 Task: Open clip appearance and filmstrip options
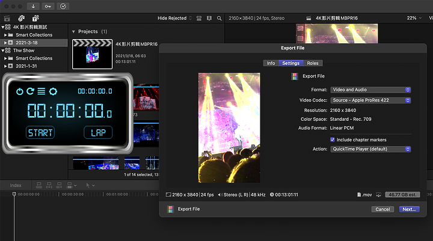pyautogui.click(x=199, y=18)
